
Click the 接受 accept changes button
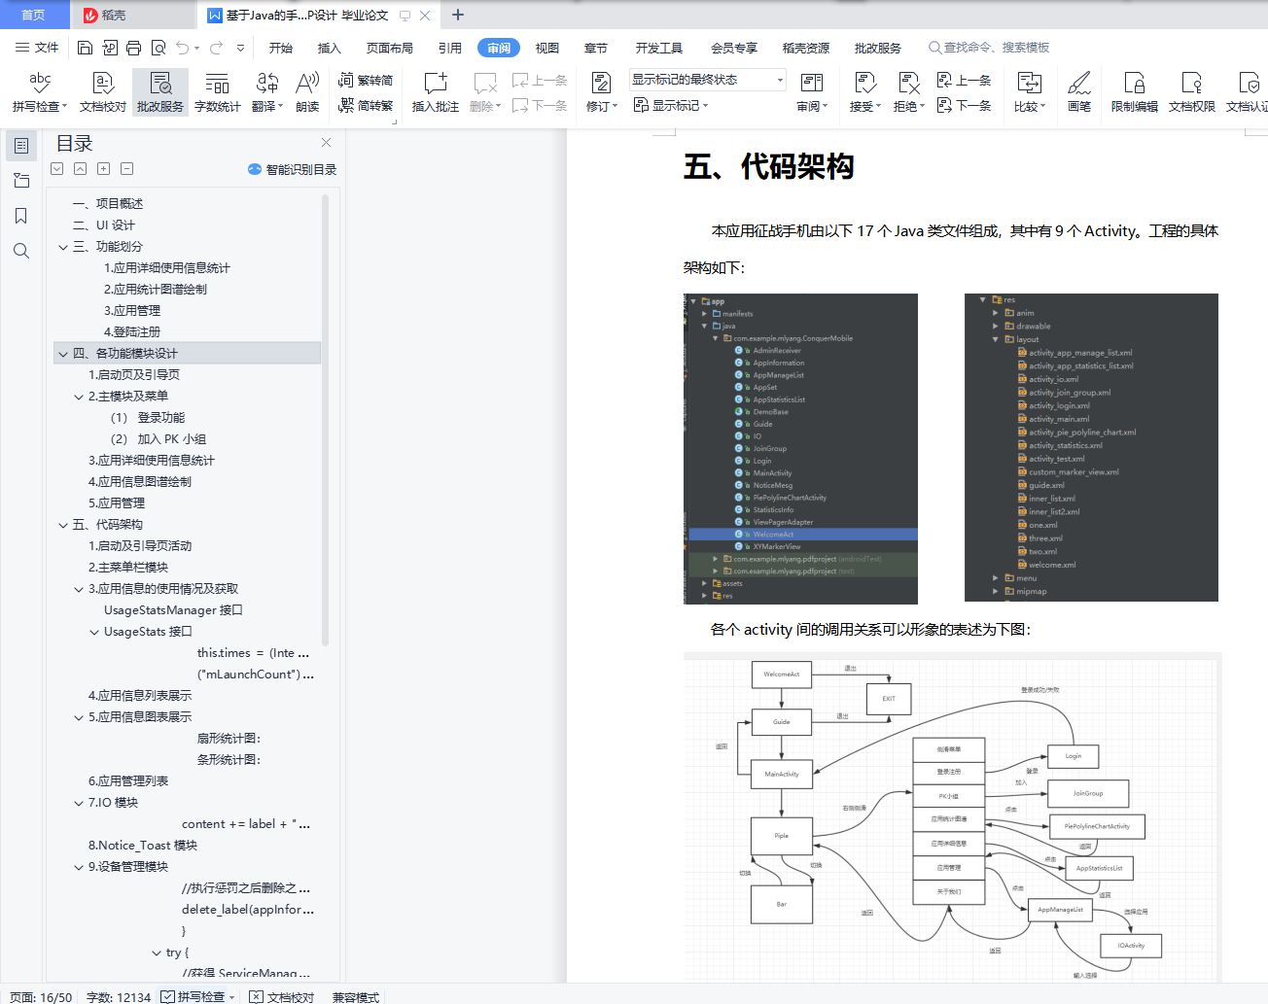point(864,92)
